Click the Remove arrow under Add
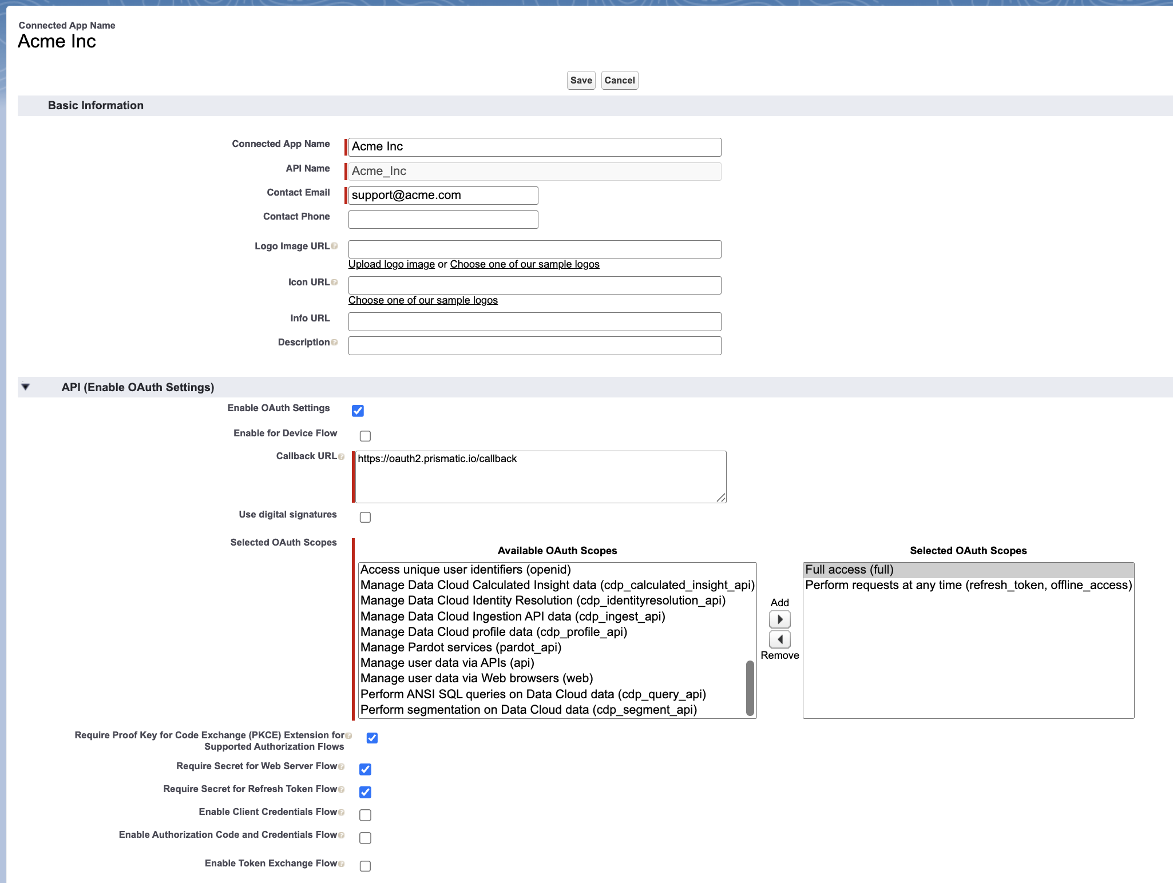This screenshot has height=883, width=1173. [x=779, y=639]
